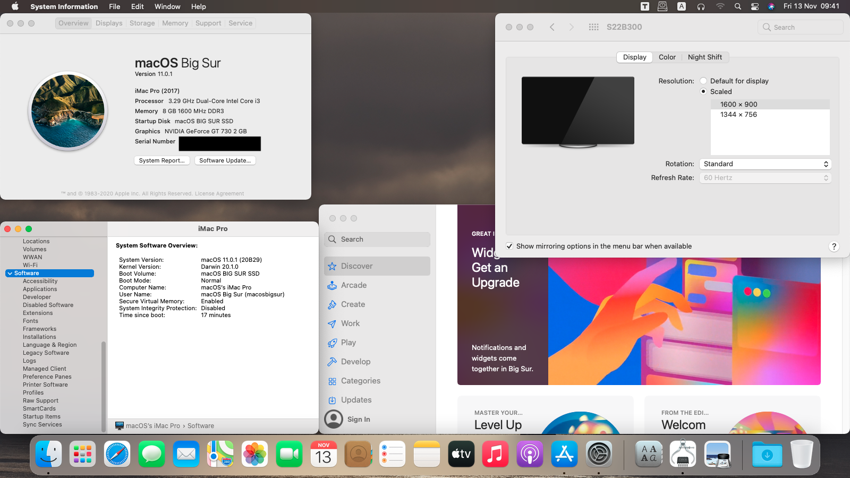This screenshot has width=850, height=478.
Task: Switch to the Color tab
Action: coord(667,57)
